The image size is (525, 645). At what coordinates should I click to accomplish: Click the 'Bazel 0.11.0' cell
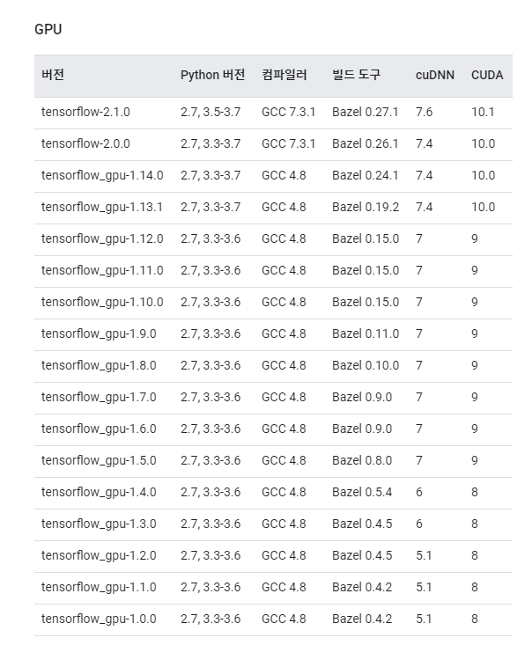(x=366, y=333)
